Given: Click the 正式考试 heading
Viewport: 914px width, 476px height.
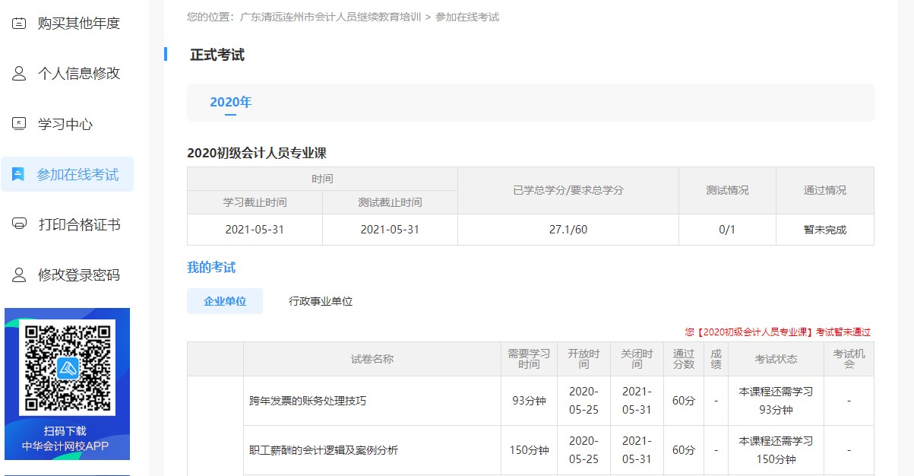Looking at the screenshot, I should click(x=217, y=55).
